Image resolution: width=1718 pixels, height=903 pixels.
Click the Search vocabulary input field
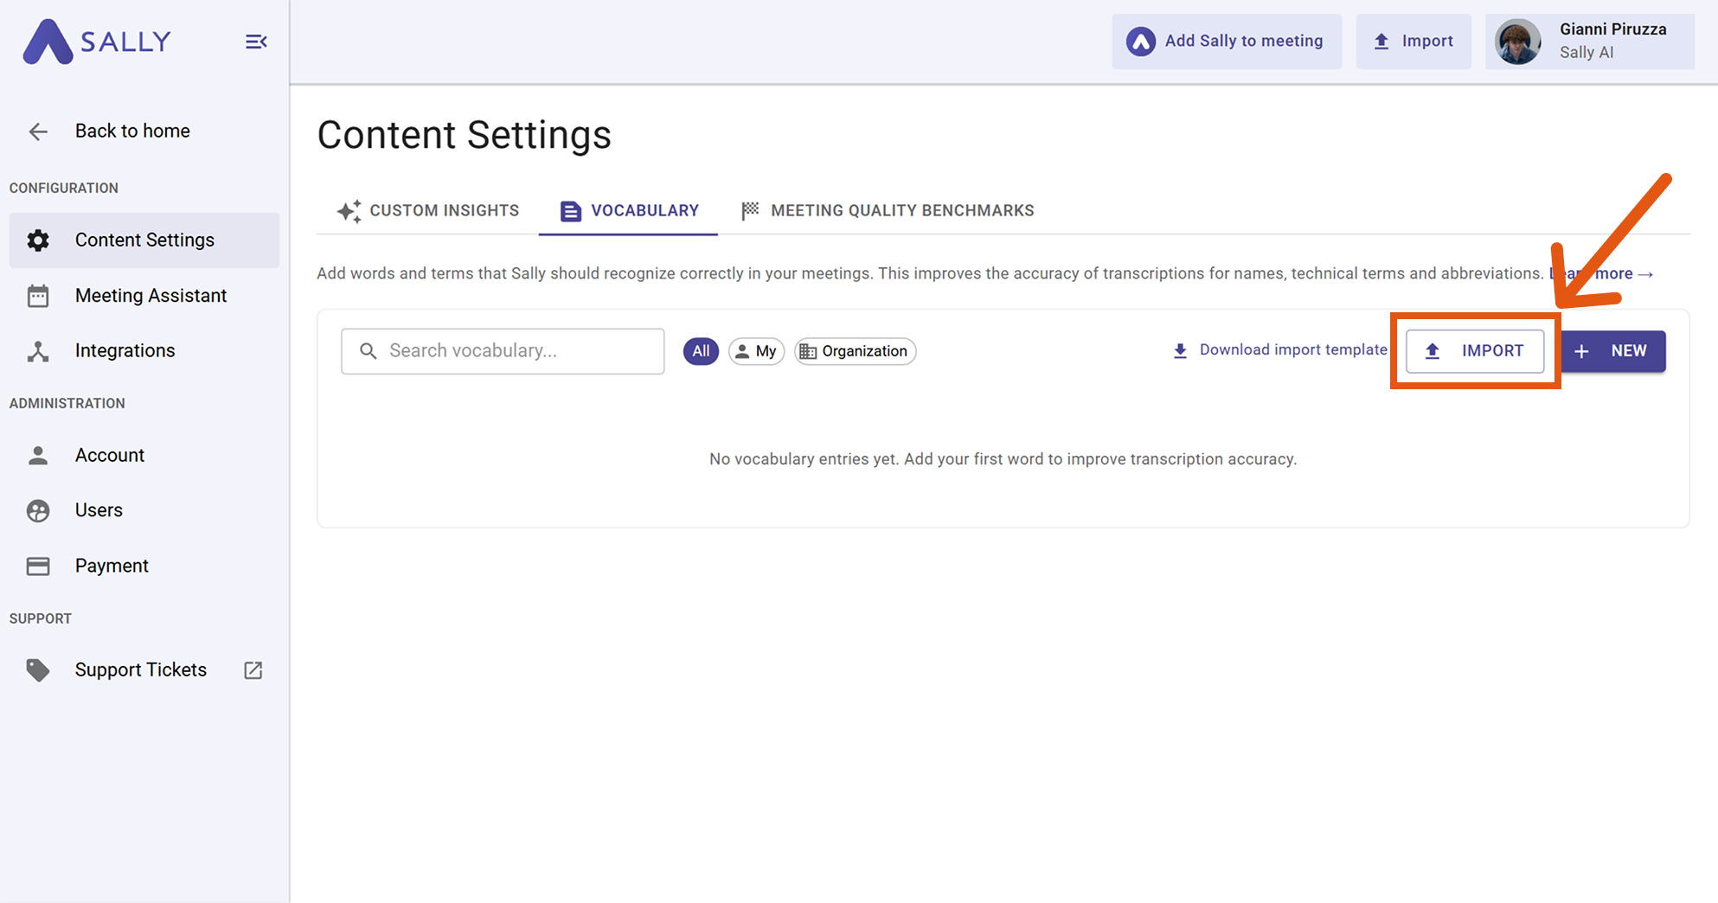point(503,351)
